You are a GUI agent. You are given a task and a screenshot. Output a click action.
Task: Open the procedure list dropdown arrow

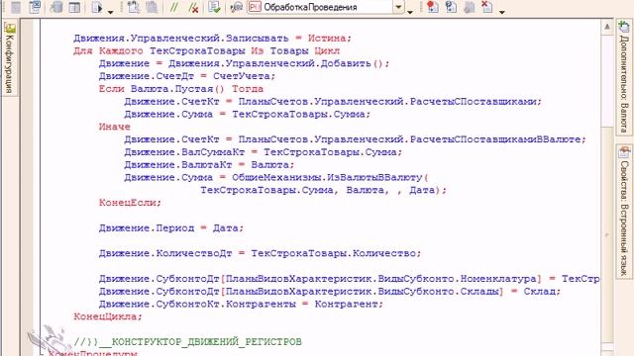(x=398, y=7)
